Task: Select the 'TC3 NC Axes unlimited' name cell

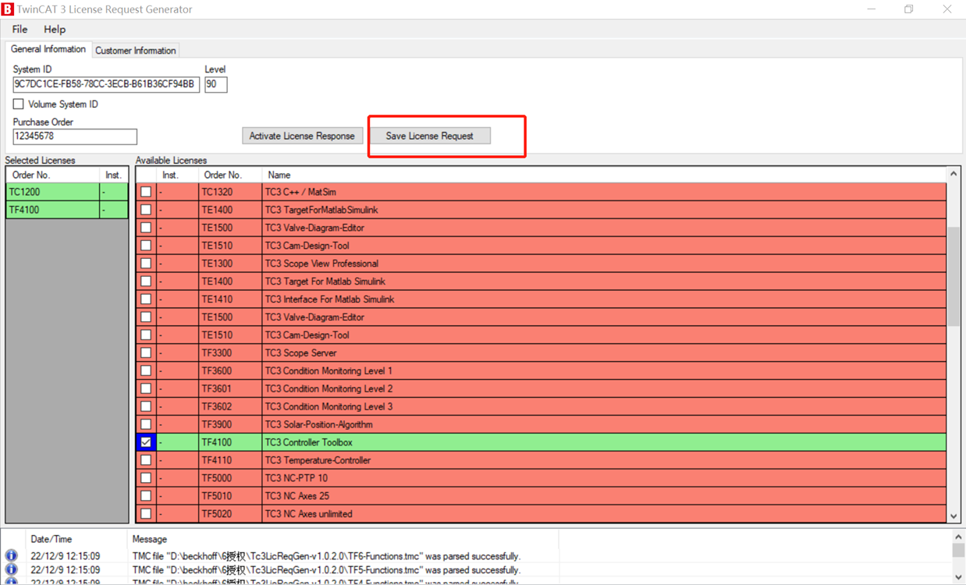Action: click(605, 514)
